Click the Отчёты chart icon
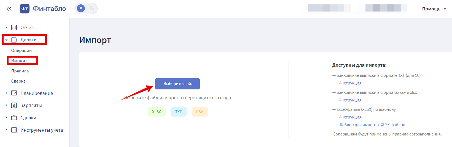 coord(14,27)
